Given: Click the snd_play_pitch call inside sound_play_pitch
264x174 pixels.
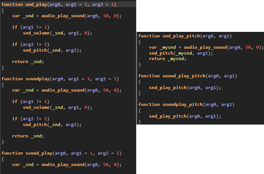Looking at the screenshot, I should tap(185, 88).
